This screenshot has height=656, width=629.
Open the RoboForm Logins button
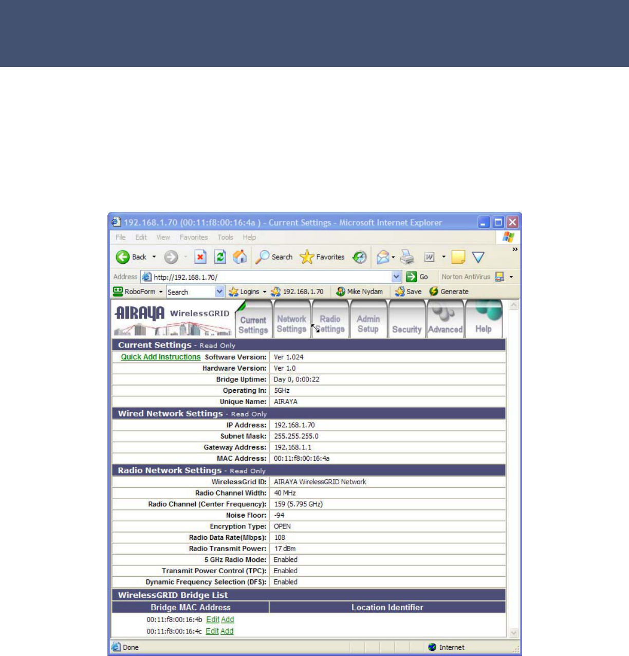245,291
